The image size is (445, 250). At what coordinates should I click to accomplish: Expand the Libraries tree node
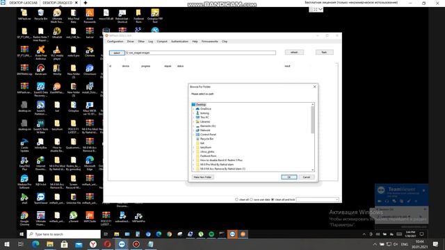pyautogui.click(x=193, y=122)
